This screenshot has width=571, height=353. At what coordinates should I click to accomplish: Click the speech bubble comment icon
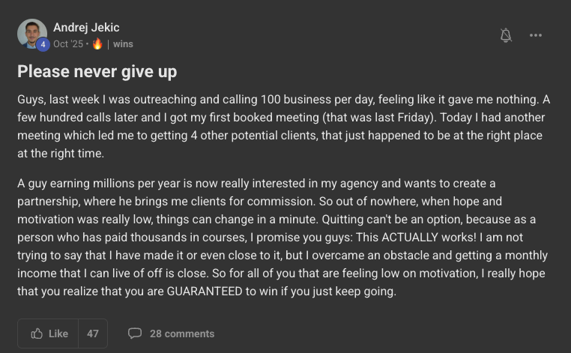[135, 334]
